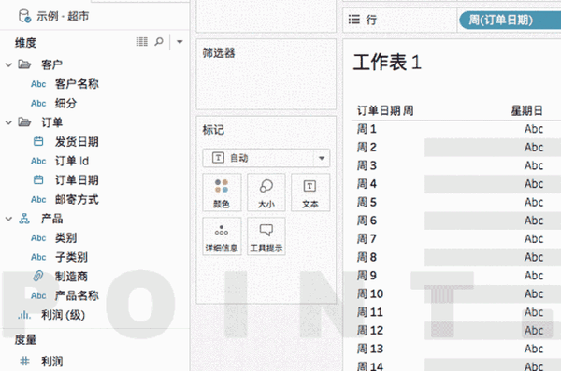Click the 工作表 1 sheet title
This screenshot has height=371, width=561.
click(387, 63)
